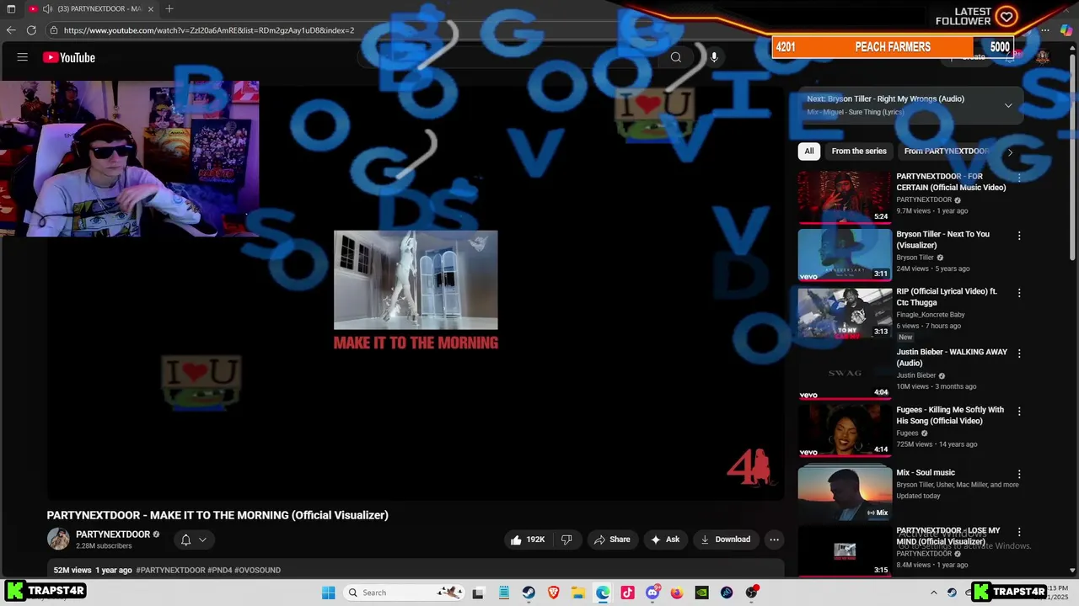Screen dimensions: 1079x606
Task: Open more actions for the video
Action: pyautogui.click(x=774, y=540)
